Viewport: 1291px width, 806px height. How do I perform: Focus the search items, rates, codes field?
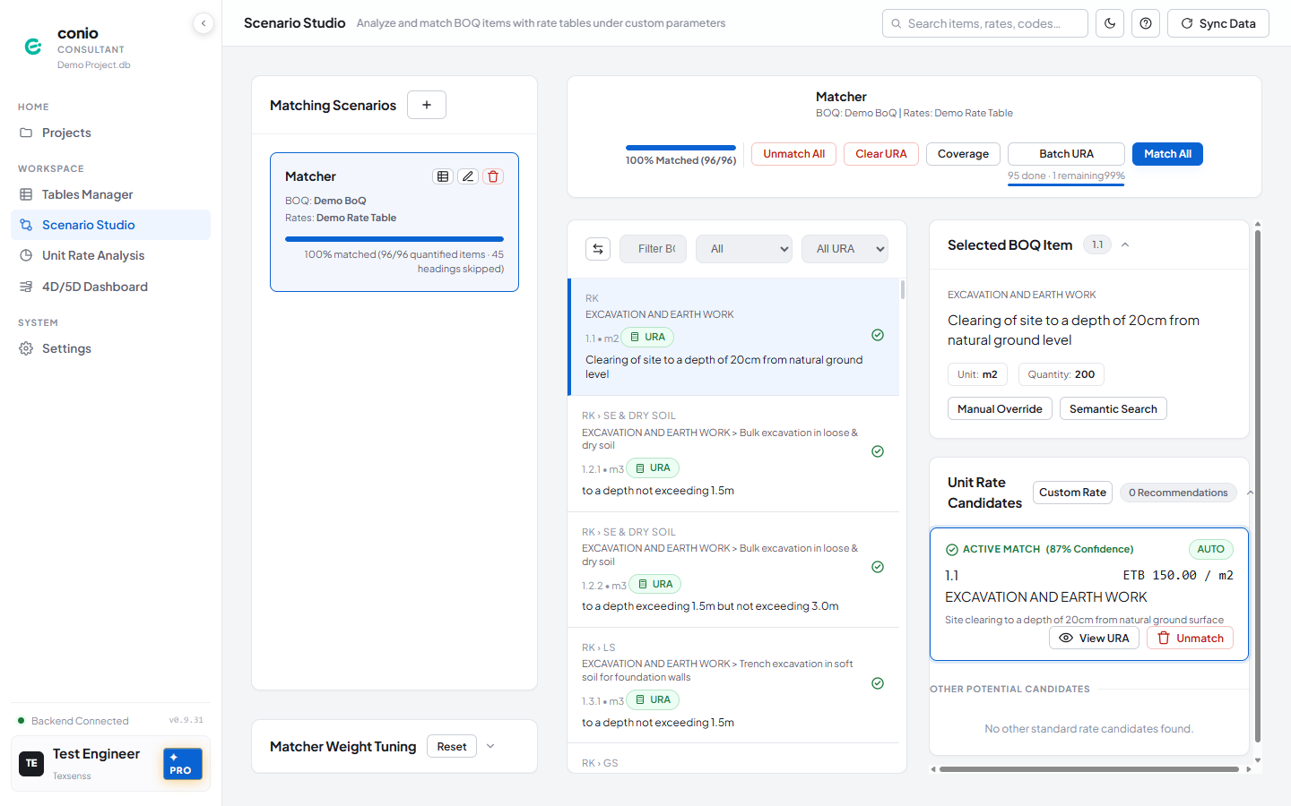tap(985, 23)
